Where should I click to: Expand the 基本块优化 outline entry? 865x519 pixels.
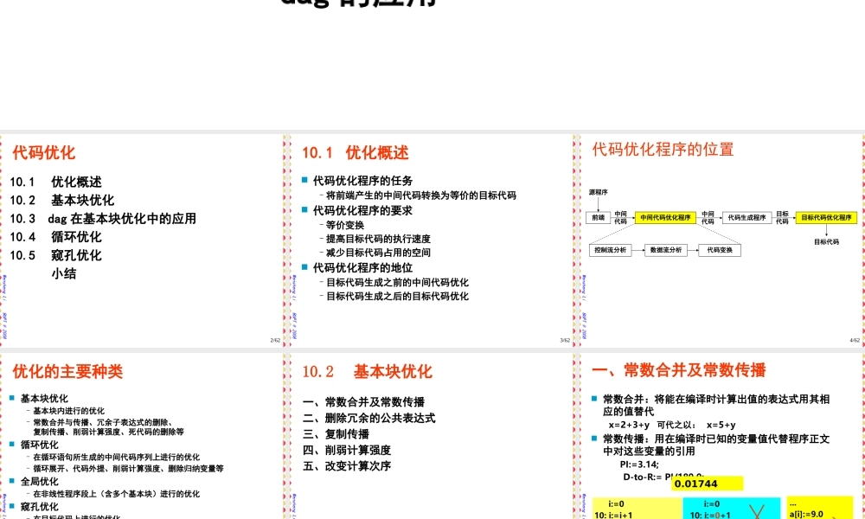[46, 398]
